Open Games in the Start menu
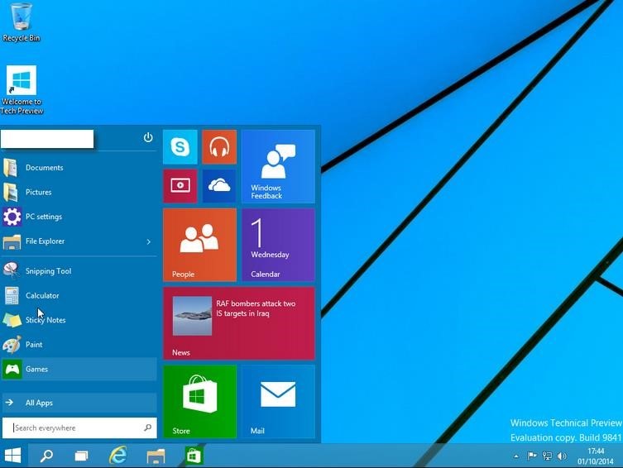This screenshot has width=623, height=468. (79, 369)
